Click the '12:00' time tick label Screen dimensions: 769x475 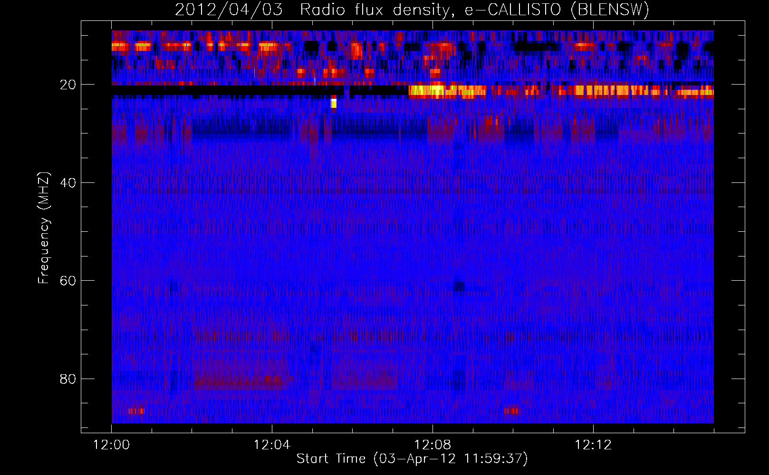click(x=111, y=445)
